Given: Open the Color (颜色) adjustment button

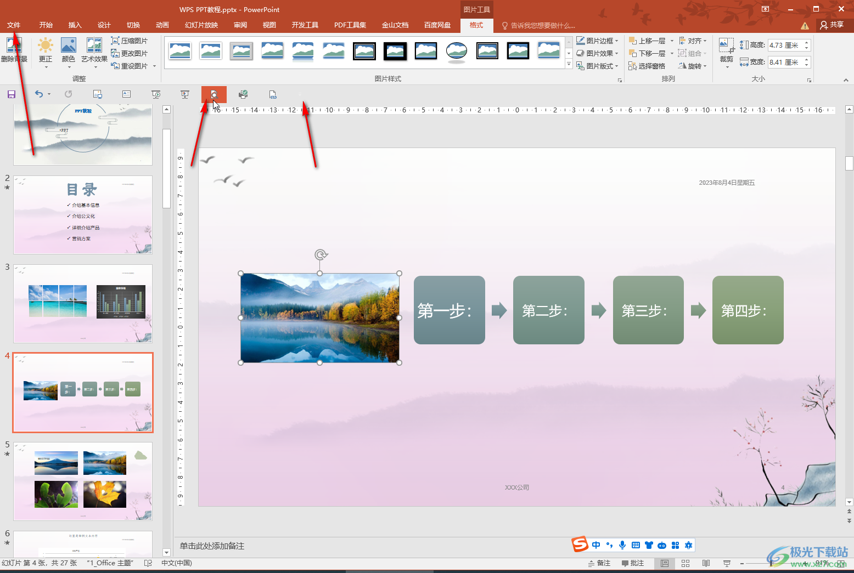Looking at the screenshot, I should pyautogui.click(x=69, y=53).
